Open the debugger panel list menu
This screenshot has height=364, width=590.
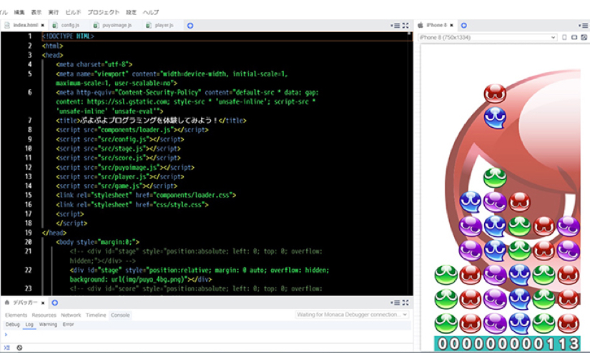tap(395, 303)
